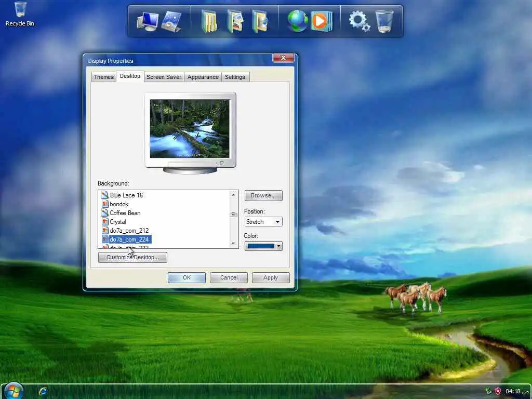Open the documents folder dock icon
Screen dimensions: 532x399
[209, 21]
